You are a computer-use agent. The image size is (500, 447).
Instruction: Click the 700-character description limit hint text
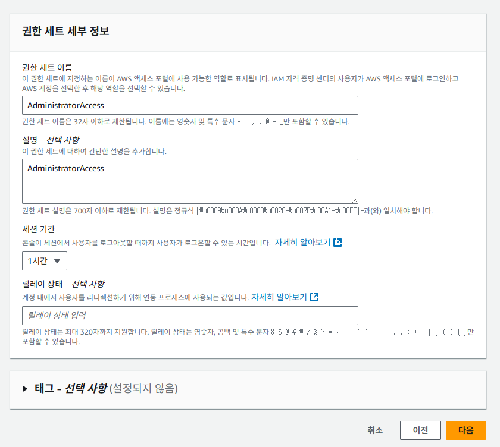tap(227, 211)
